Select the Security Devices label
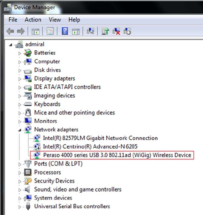203x215 pixels. 54,181
